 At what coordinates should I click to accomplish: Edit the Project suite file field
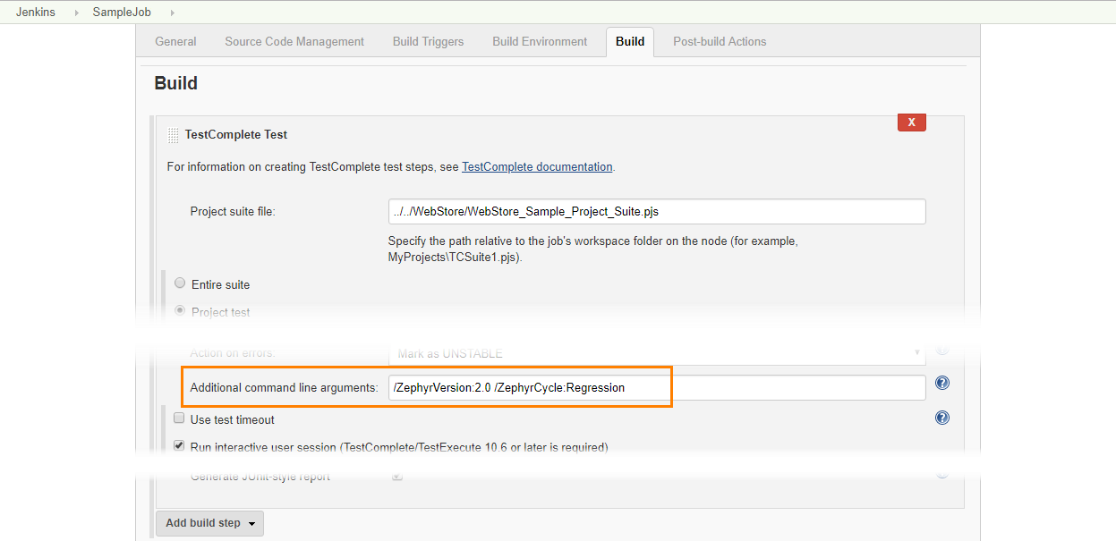click(657, 211)
